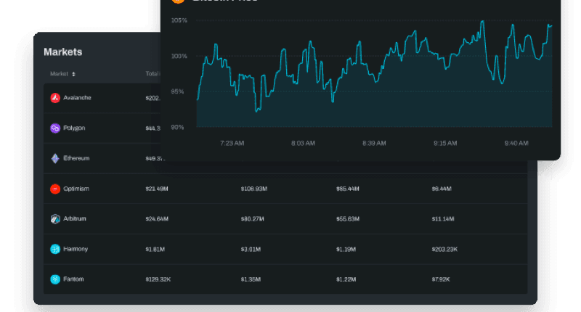This screenshot has height=312, width=581.
Task: Click the Fantom logo icon
Action: click(x=55, y=279)
